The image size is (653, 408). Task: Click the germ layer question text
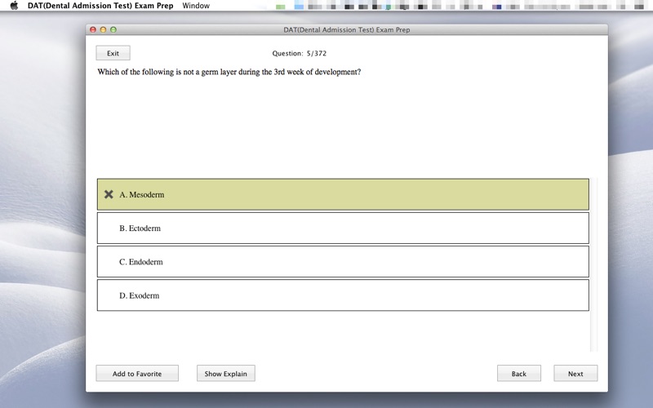[x=229, y=72]
